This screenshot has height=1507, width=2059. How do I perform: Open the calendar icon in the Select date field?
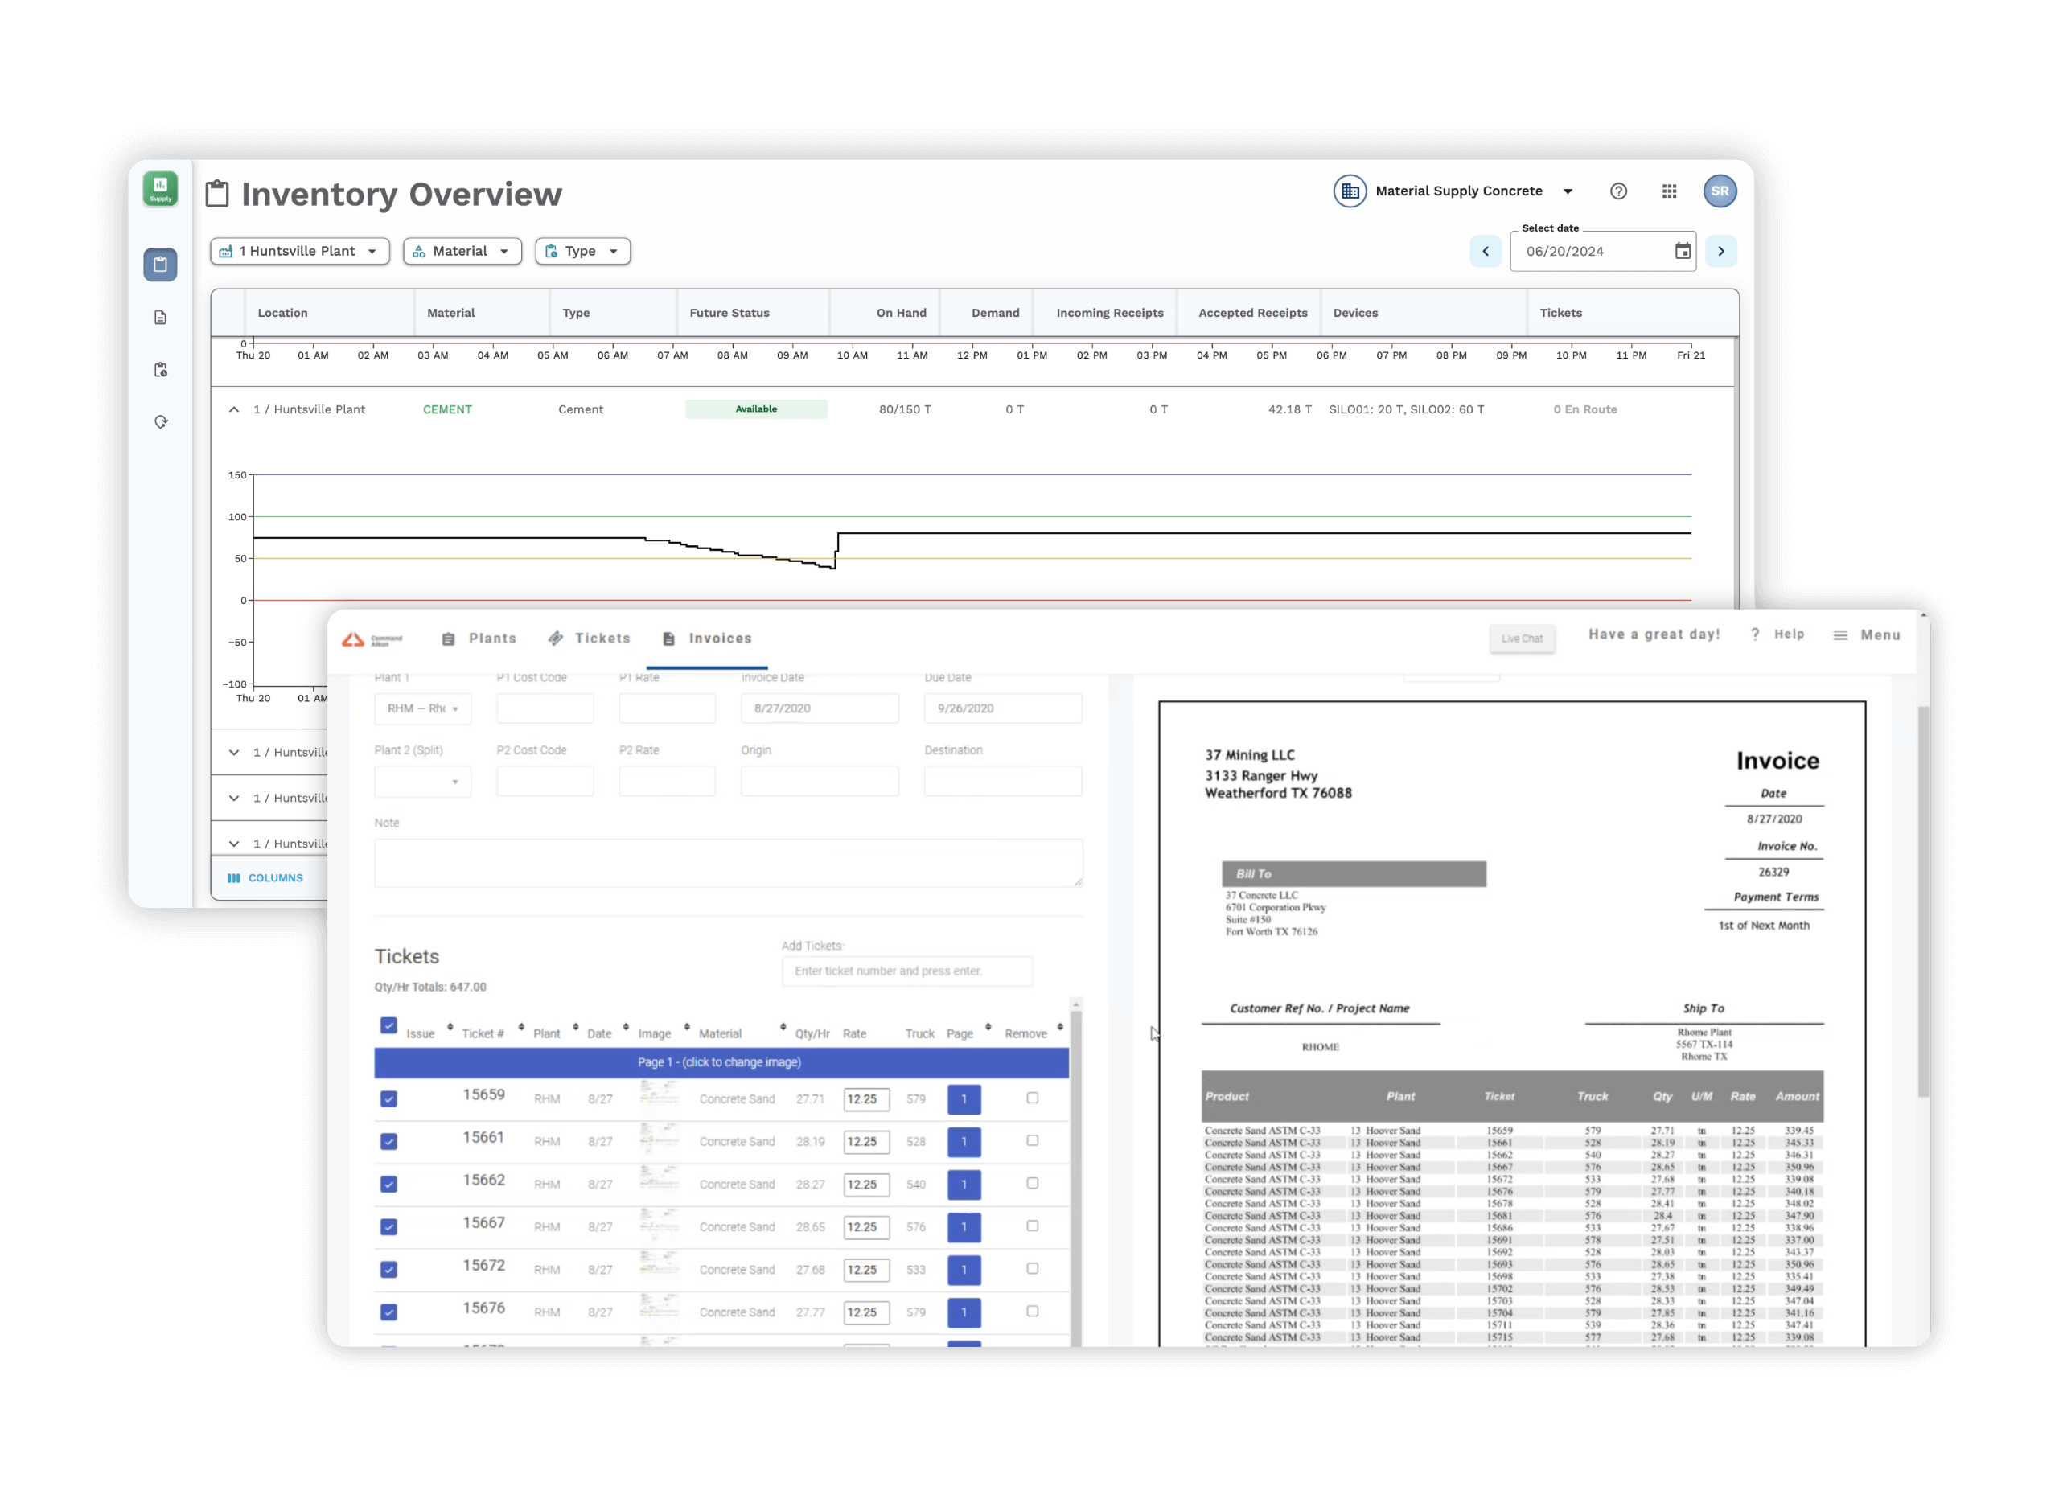tap(1683, 251)
